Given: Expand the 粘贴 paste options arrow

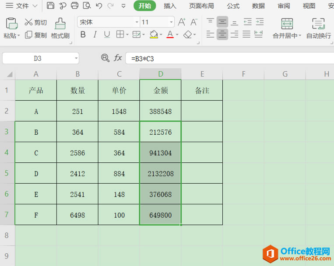Looking at the screenshot, I should tap(18, 35).
